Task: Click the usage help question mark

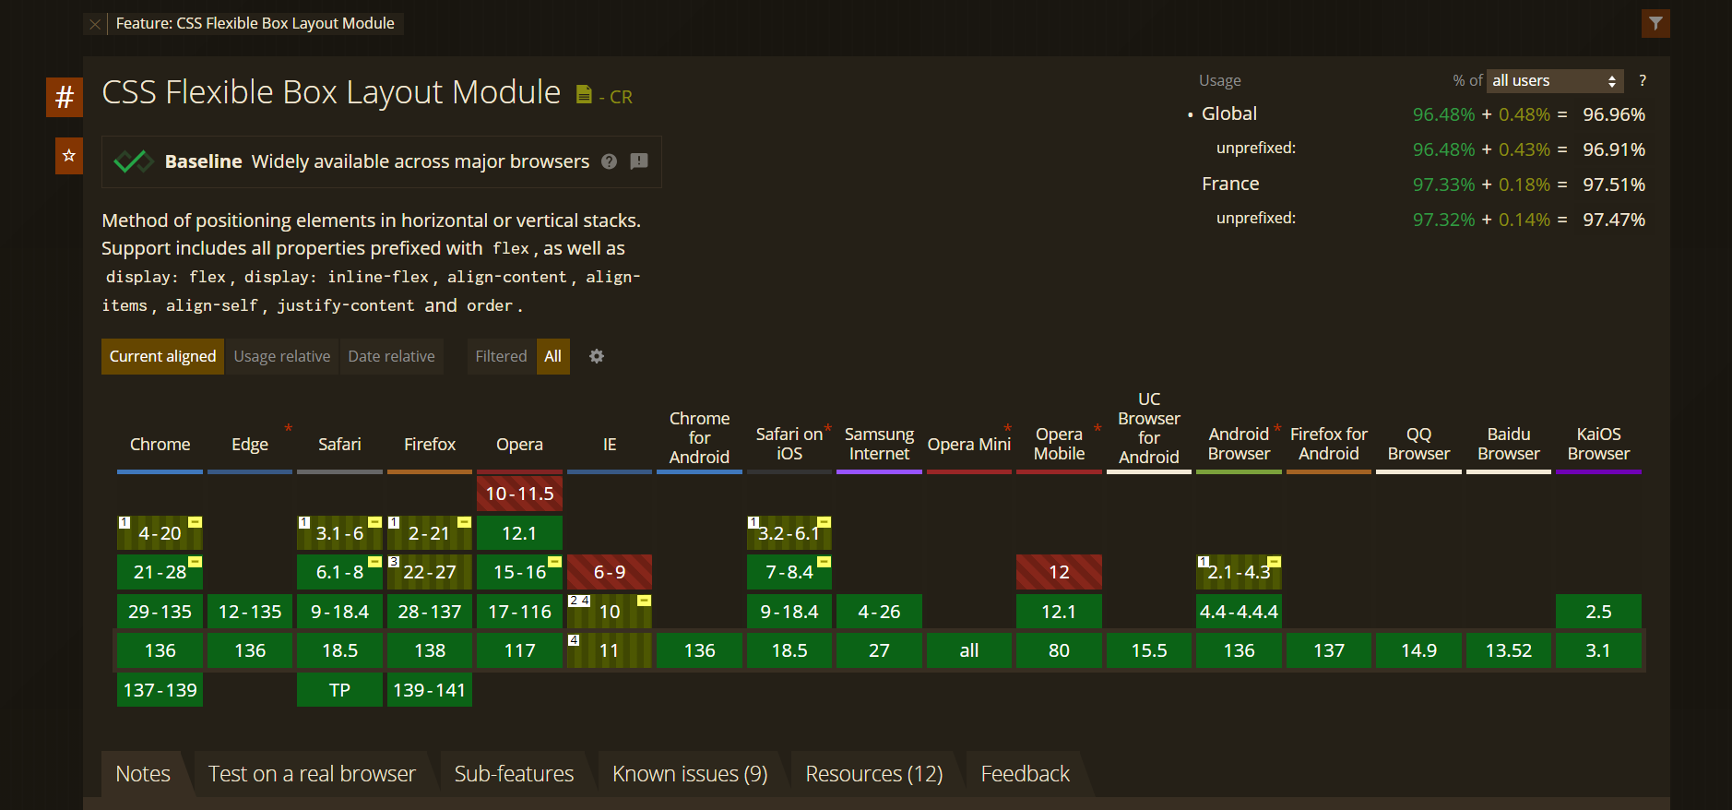Action: click(x=1642, y=81)
